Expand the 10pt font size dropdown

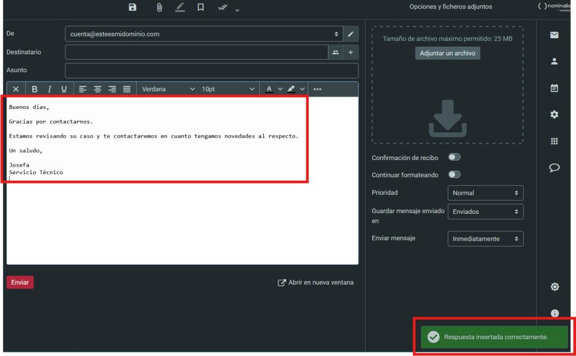click(x=227, y=89)
